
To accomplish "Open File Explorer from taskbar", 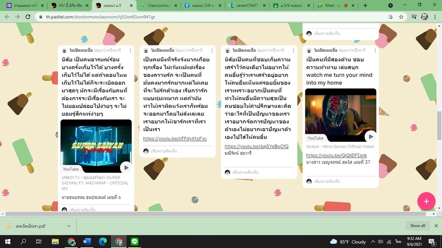I will [55, 241].
